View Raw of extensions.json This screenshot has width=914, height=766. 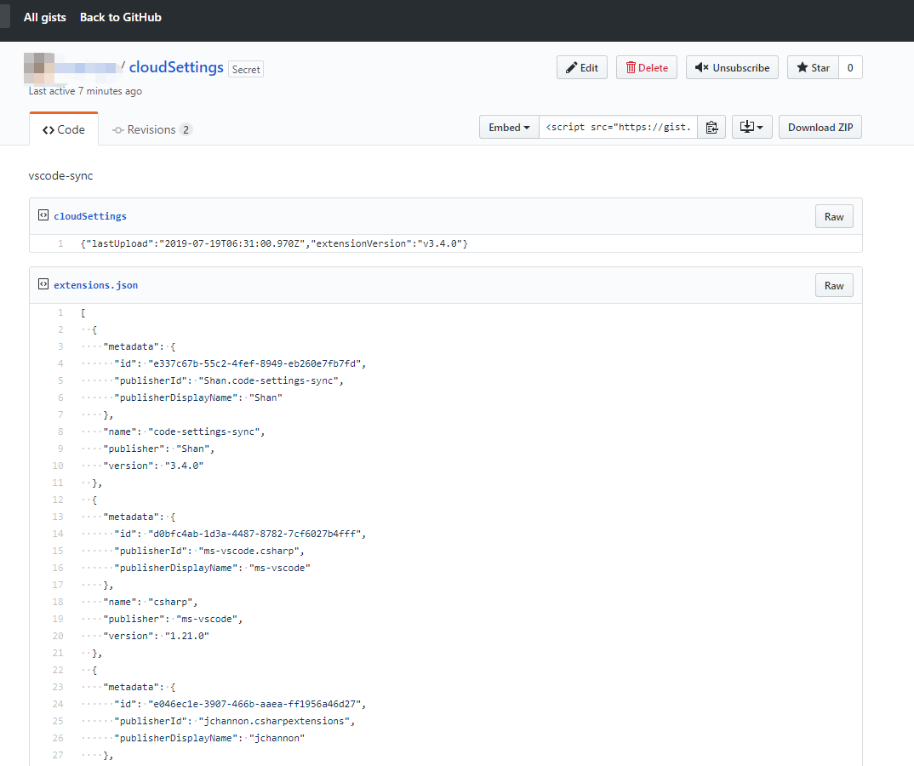[833, 286]
